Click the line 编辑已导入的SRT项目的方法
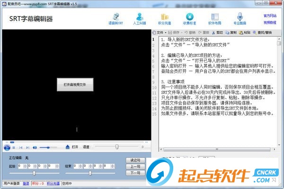Viewport: 284px width, 189px height. 192,55
